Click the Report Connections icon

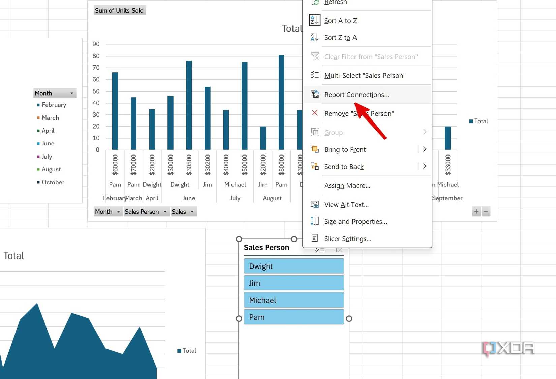315,94
